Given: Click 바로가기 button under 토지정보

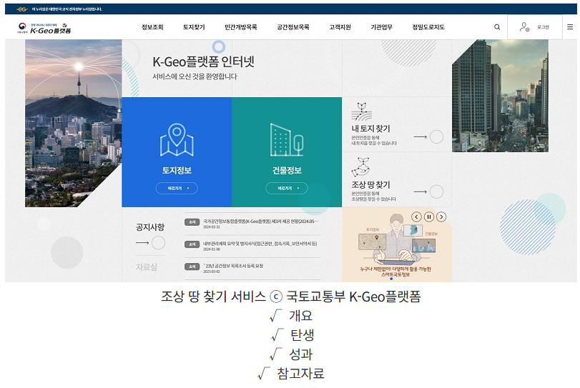Looking at the screenshot, I should click(177, 189).
